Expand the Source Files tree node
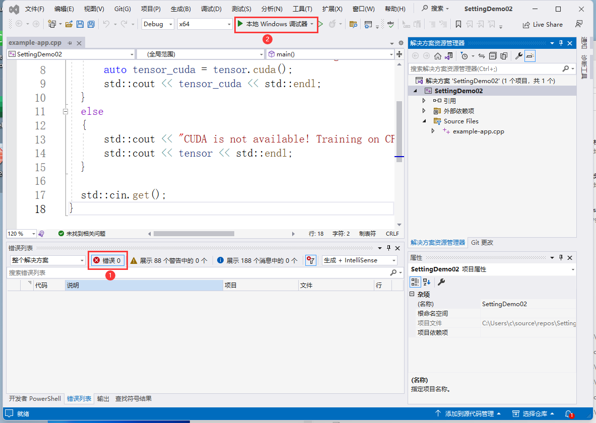The image size is (596, 423). click(x=425, y=121)
